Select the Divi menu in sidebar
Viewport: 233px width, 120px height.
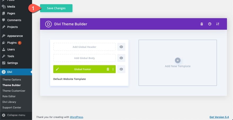pyautogui.click(x=16, y=72)
